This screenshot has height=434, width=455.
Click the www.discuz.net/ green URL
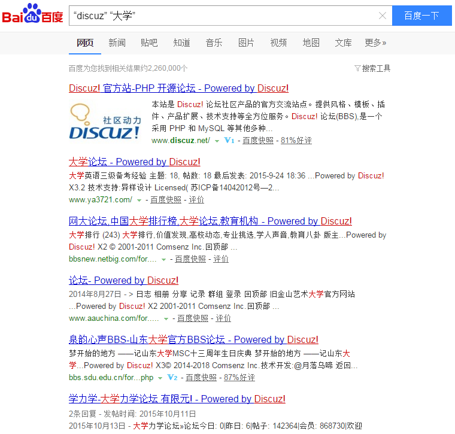[x=181, y=141]
